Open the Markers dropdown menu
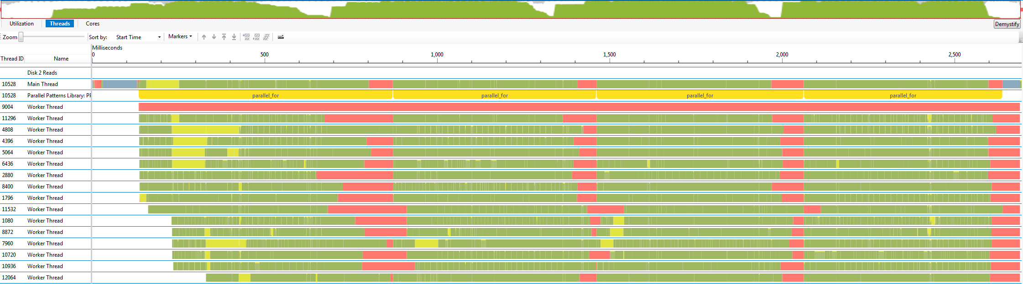This screenshot has width=1023, height=284. 180,36
